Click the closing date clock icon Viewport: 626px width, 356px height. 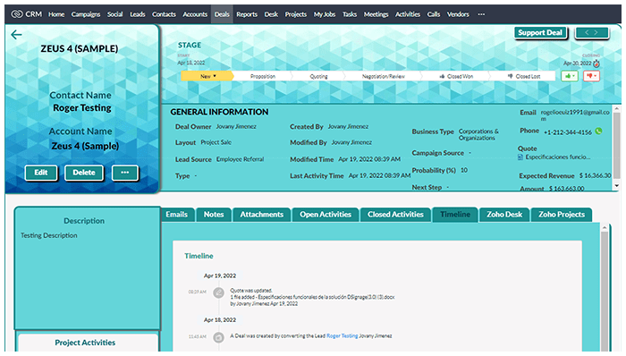[x=596, y=64]
